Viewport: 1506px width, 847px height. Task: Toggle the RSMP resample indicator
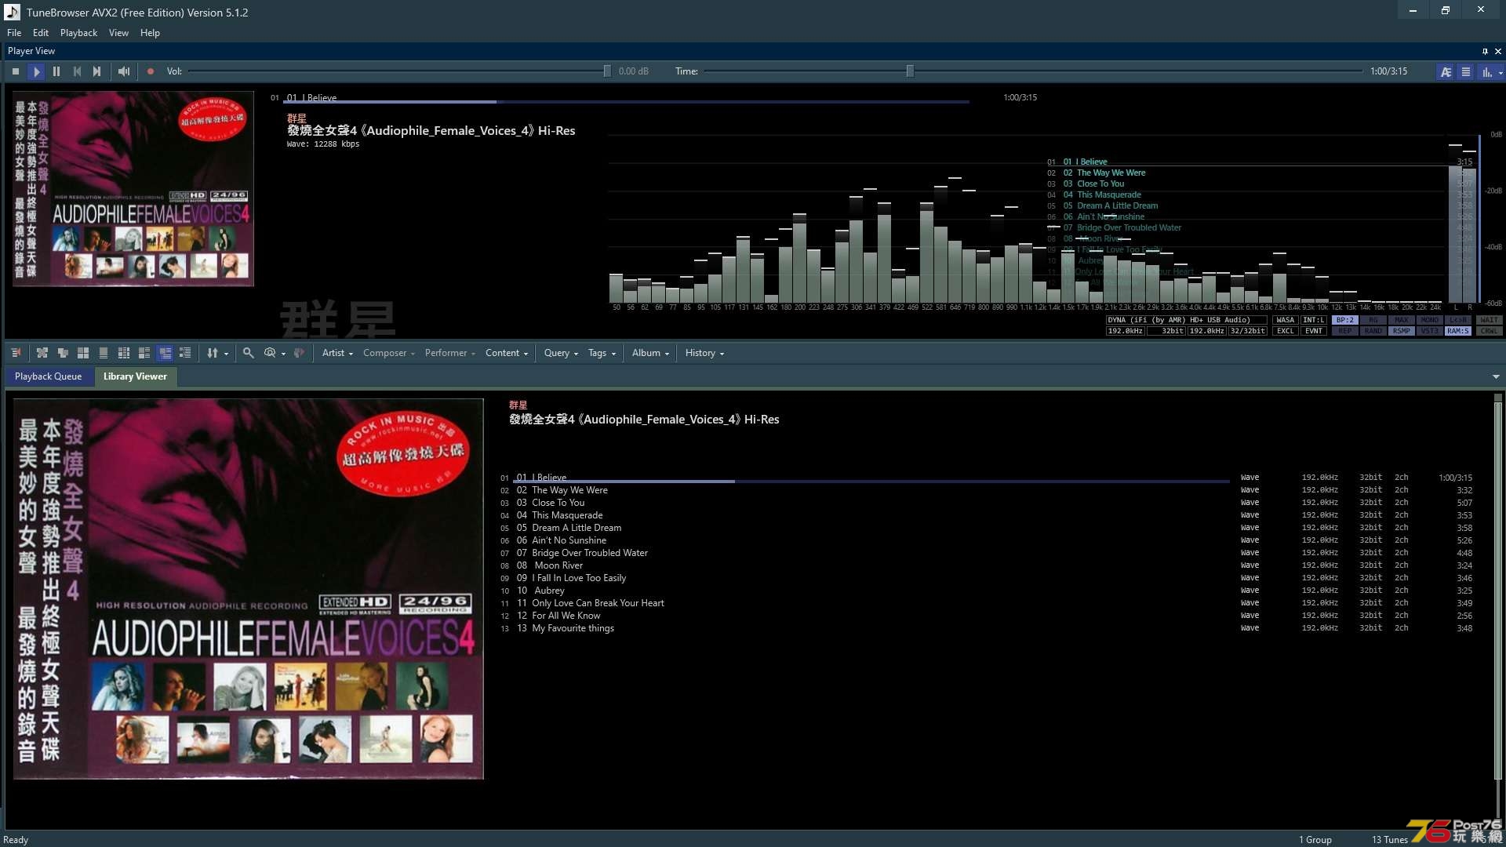1402,331
